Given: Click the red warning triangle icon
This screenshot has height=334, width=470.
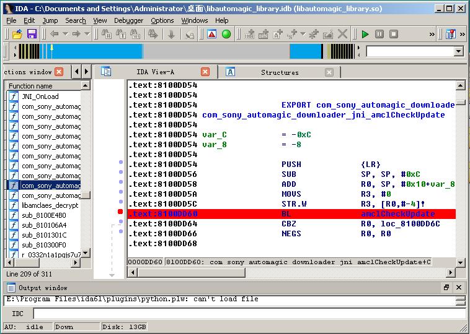Looking at the screenshot, I should point(211,34).
